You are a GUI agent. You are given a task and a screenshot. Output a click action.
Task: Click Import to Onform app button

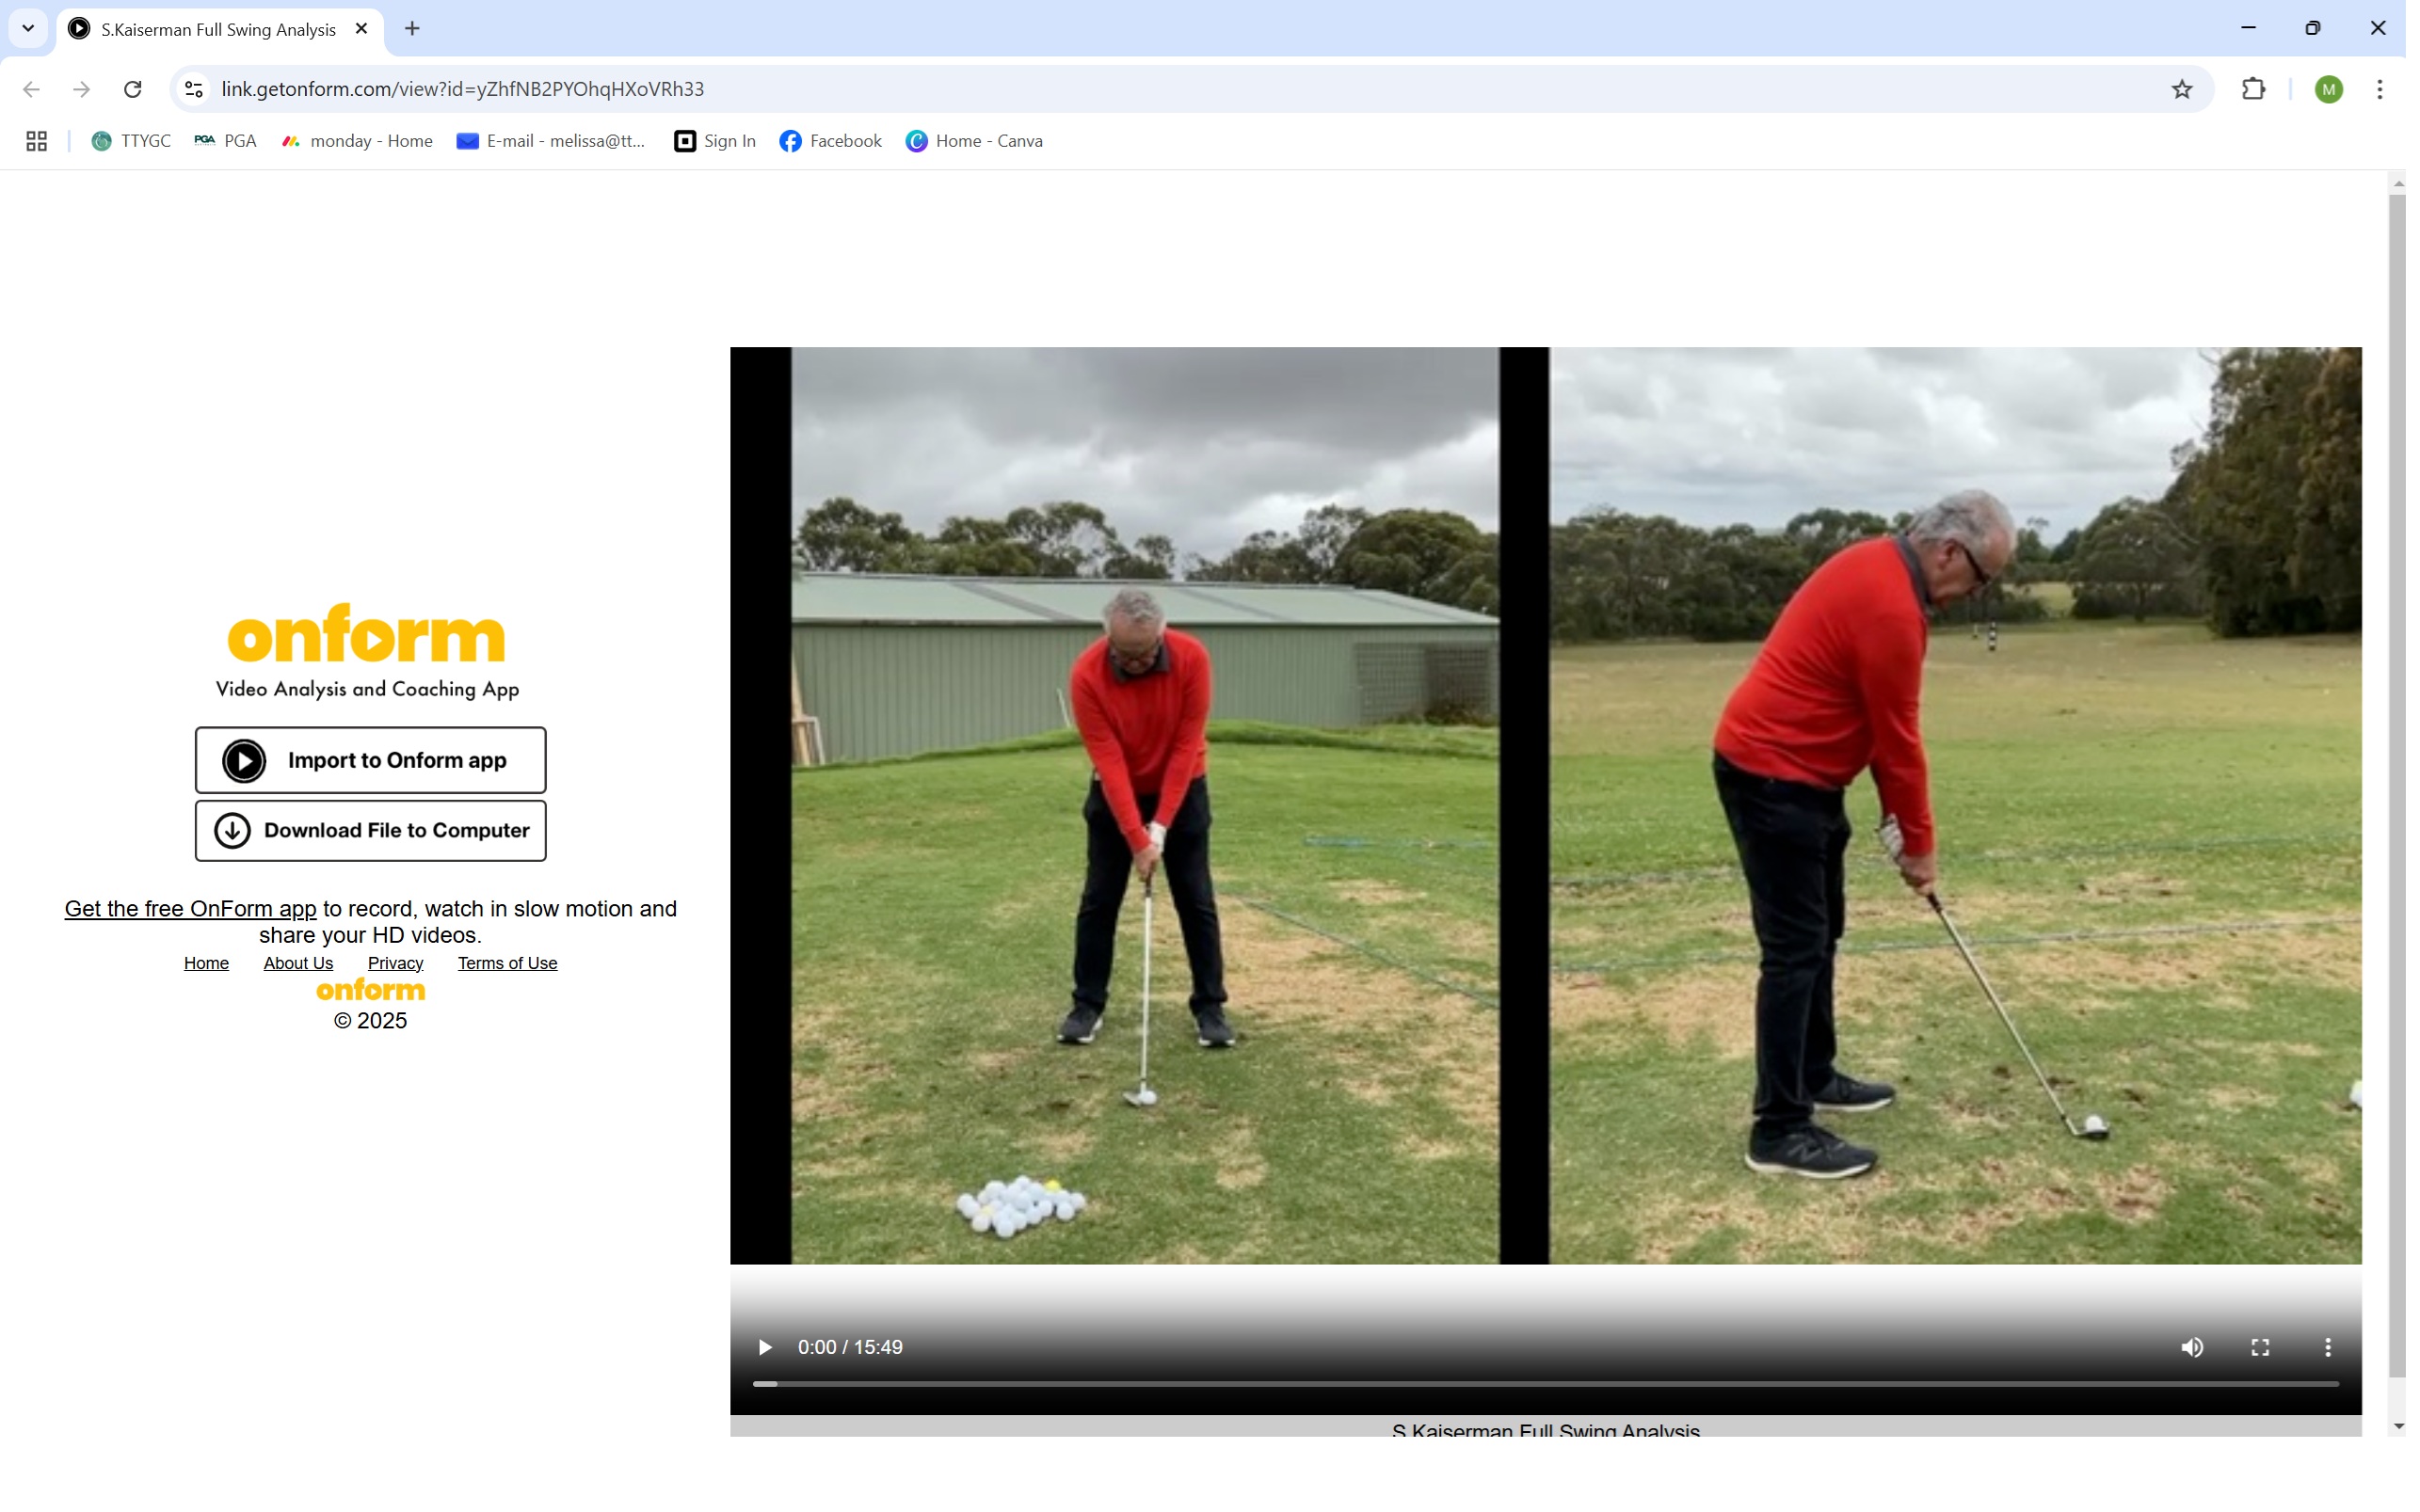click(370, 760)
